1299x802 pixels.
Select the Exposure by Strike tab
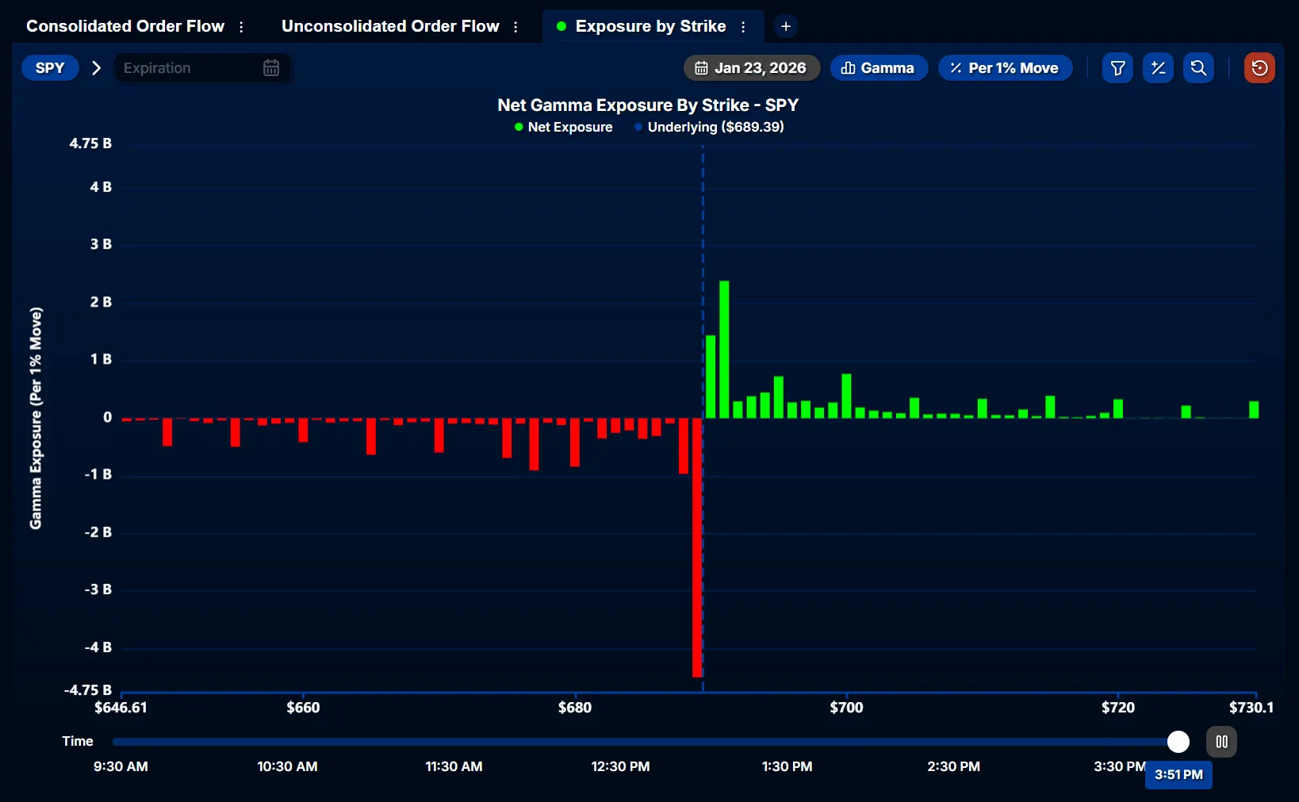[650, 25]
